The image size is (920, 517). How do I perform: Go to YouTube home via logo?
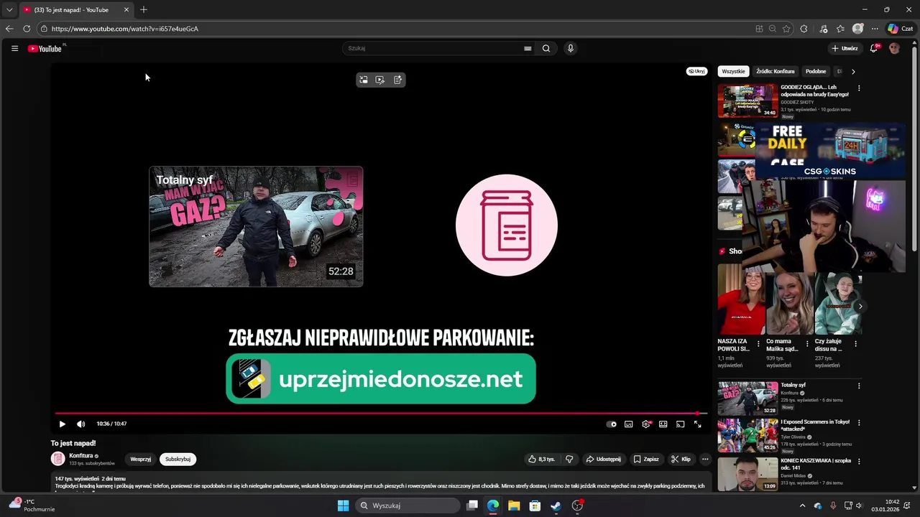point(45,48)
